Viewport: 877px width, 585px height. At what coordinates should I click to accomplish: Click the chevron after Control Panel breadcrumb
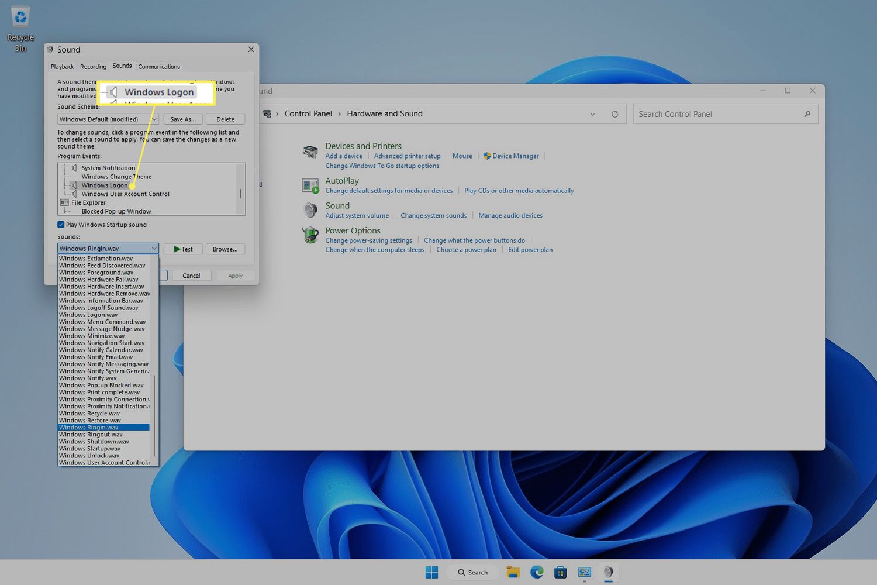pos(339,114)
